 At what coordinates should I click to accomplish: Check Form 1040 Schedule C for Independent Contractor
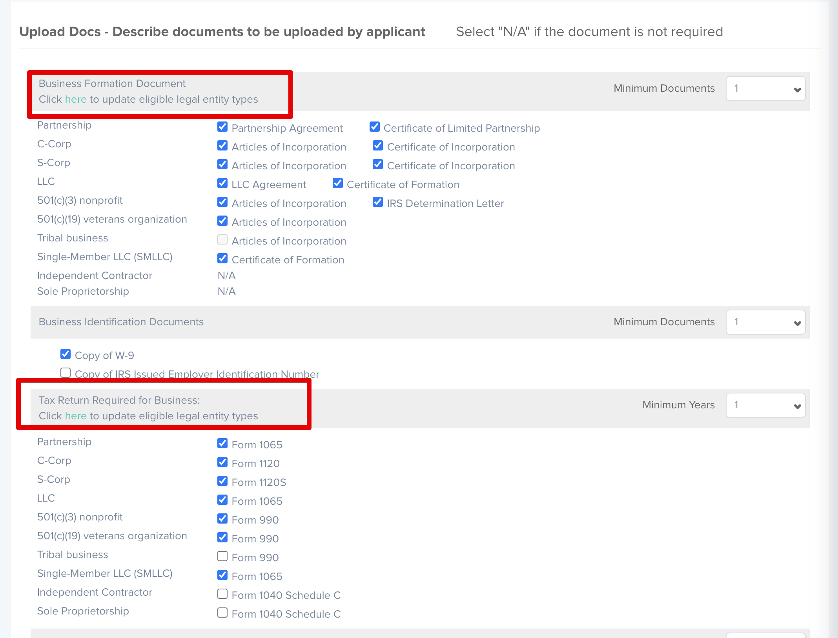222,594
